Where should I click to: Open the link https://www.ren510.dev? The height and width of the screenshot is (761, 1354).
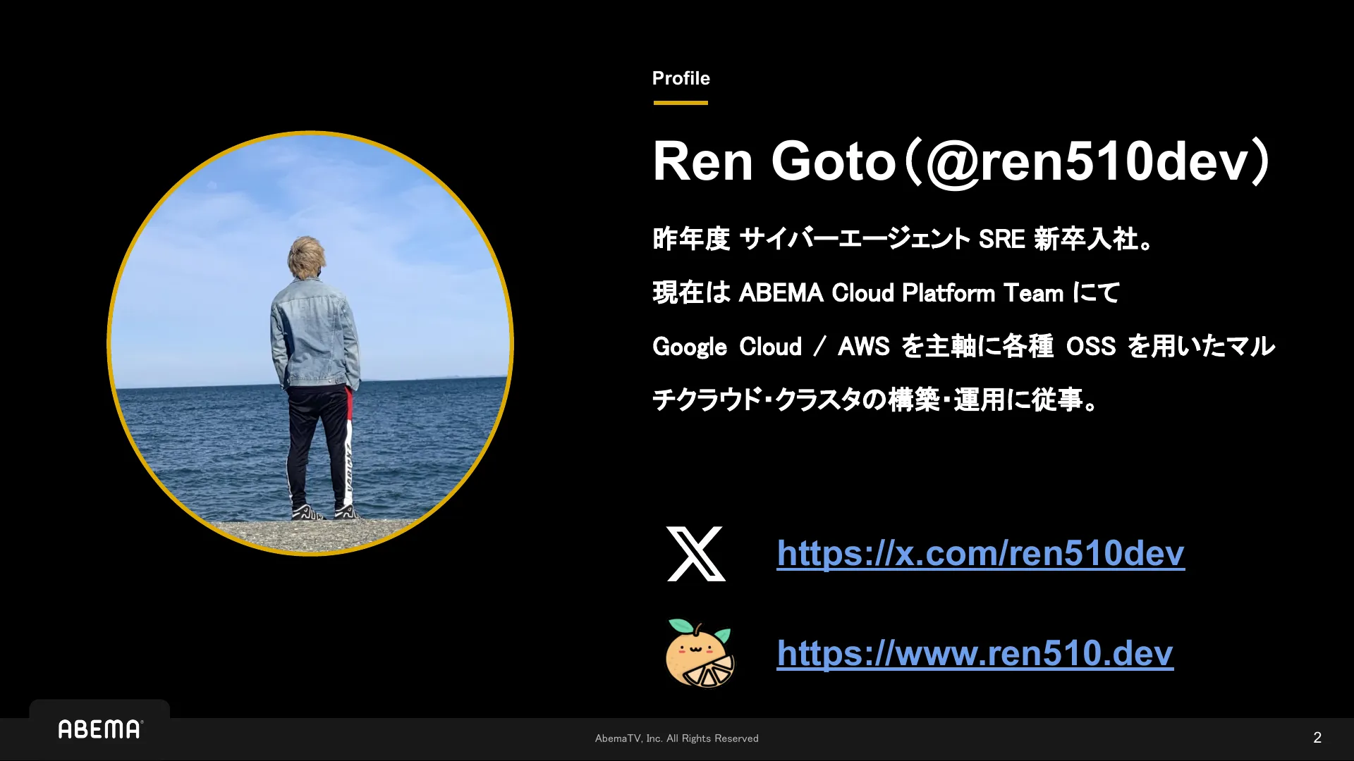click(973, 654)
